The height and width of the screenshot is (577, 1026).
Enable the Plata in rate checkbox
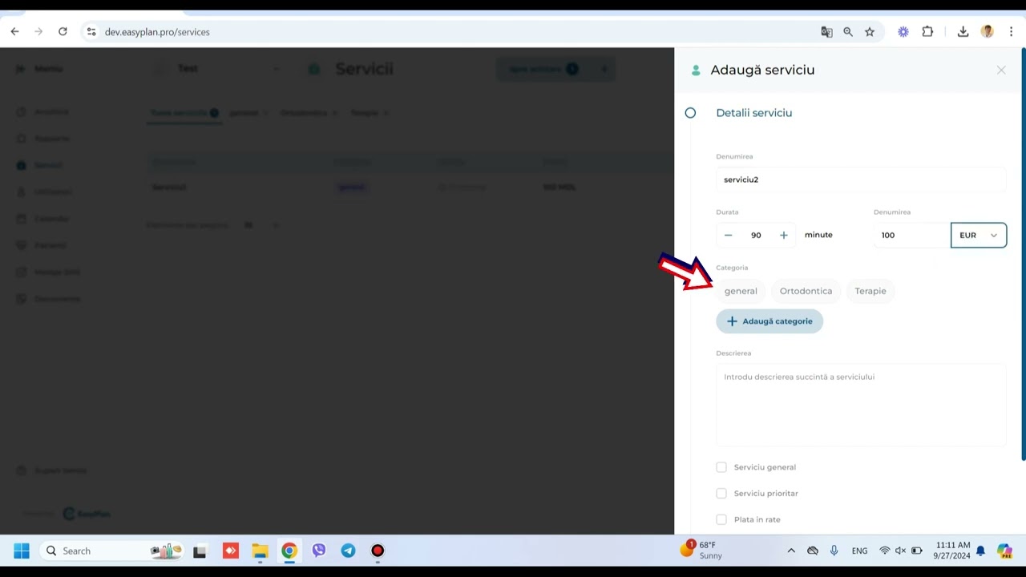click(x=721, y=520)
